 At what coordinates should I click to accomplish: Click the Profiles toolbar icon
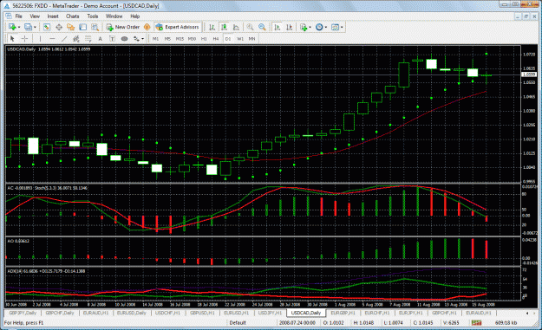(28, 27)
